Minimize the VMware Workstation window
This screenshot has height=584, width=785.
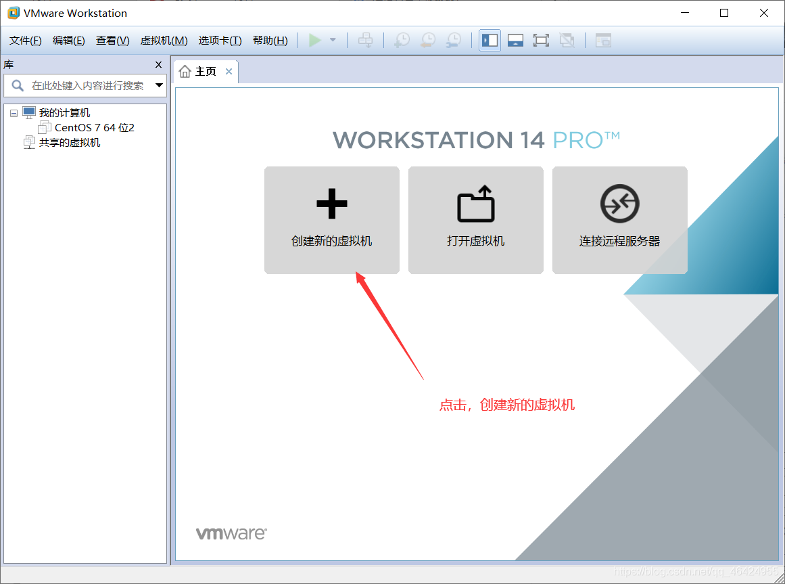click(x=685, y=13)
